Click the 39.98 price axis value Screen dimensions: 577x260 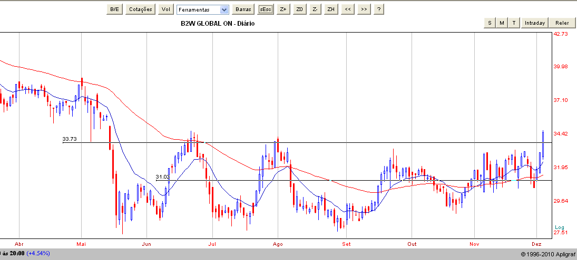pos(561,66)
